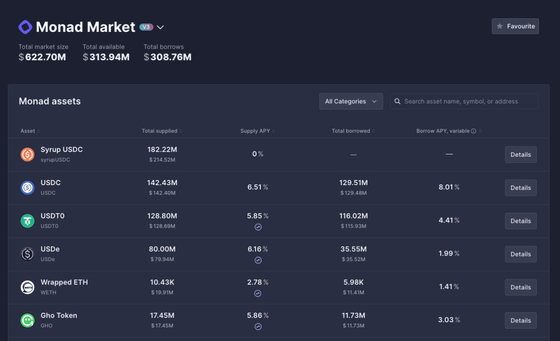Screen dimensions: 560x341
Task: Click the Syrup USDC token icon
Action: pyautogui.click(x=28, y=155)
